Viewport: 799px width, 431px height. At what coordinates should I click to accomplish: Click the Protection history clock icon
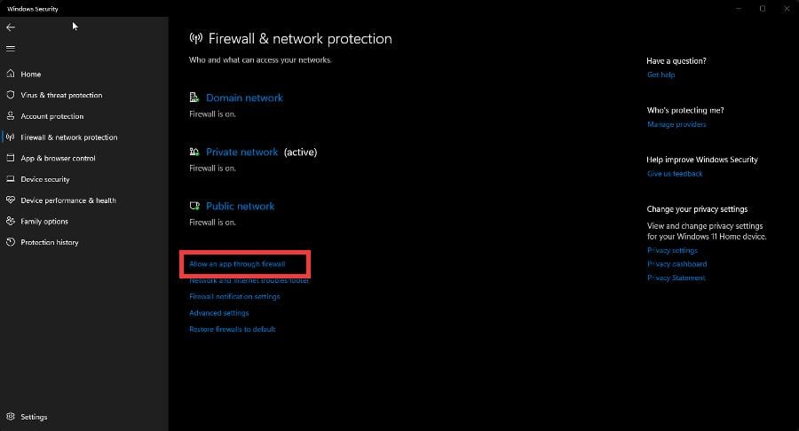click(10, 242)
